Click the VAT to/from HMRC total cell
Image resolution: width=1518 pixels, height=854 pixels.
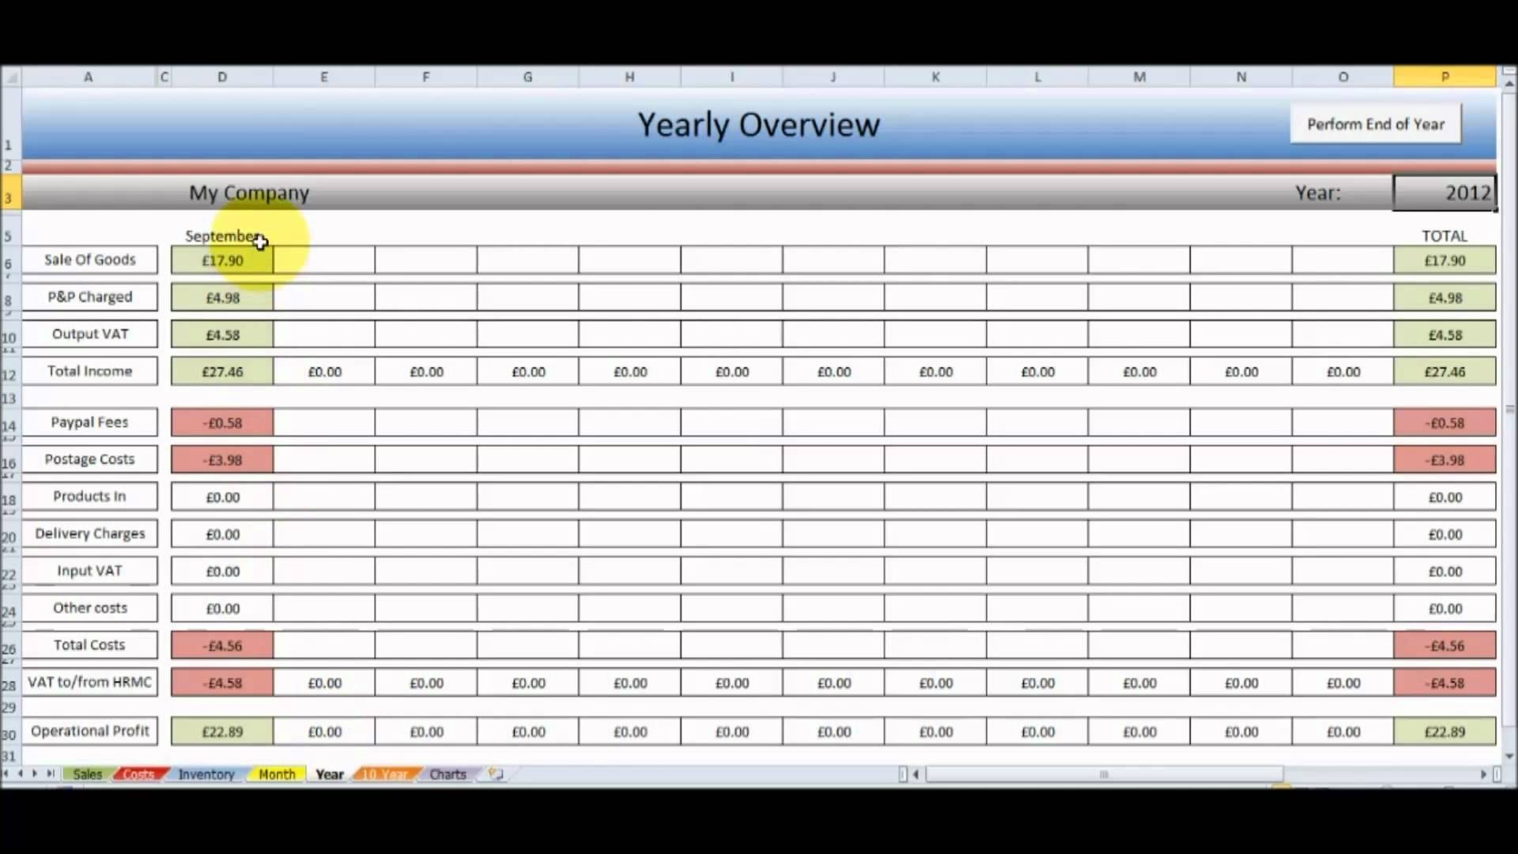(1444, 683)
